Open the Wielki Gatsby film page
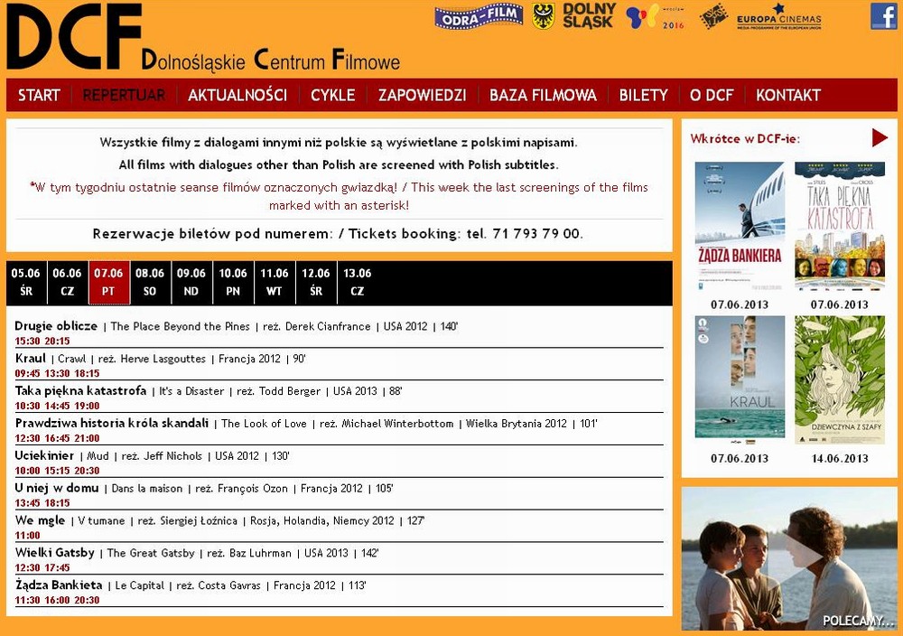 point(55,553)
